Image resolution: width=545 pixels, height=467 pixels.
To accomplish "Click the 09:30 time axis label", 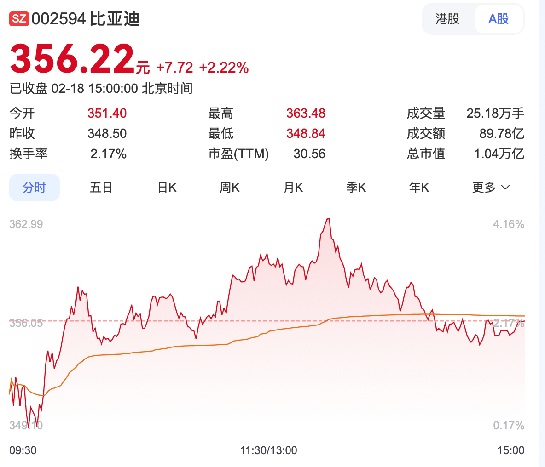I will 23,450.
